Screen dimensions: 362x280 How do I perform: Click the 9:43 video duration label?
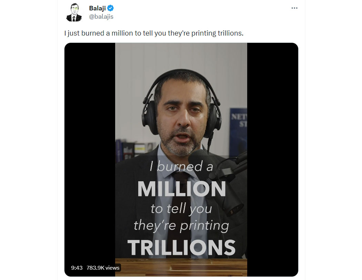(x=77, y=268)
